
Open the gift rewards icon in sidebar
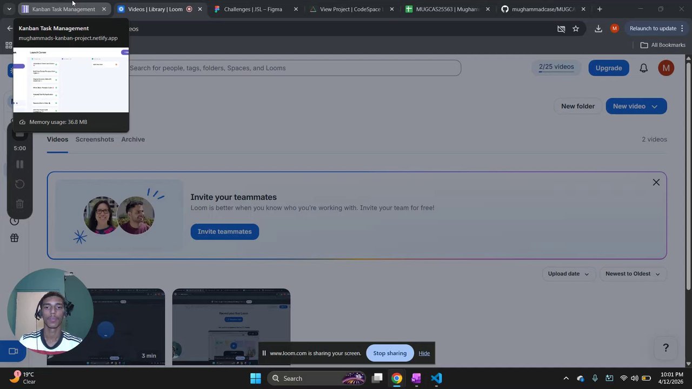click(x=15, y=238)
